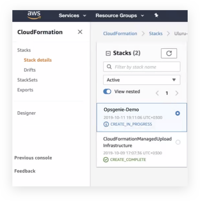
Task: Click the search magnifier icon
Action: coord(109,67)
